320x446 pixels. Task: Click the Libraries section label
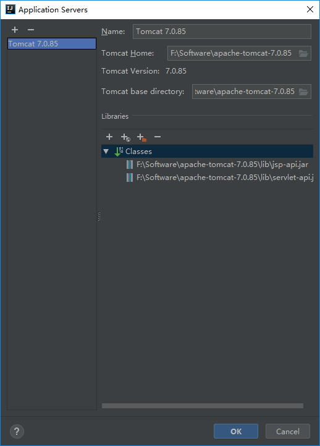click(x=115, y=116)
